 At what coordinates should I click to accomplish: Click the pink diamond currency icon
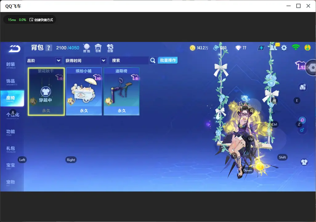[x=238, y=48]
